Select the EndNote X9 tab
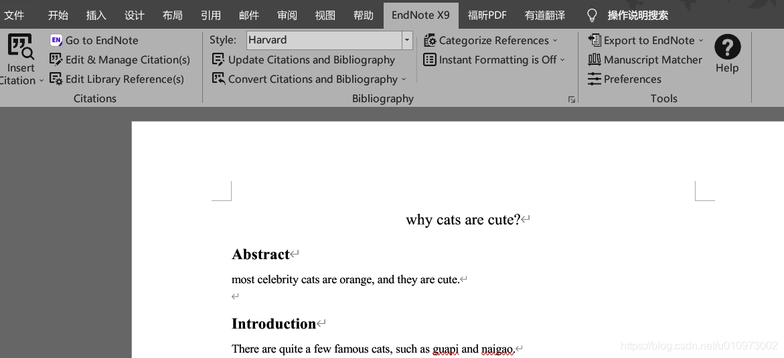The height and width of the screenshot is (358, 784). point(420,15)
